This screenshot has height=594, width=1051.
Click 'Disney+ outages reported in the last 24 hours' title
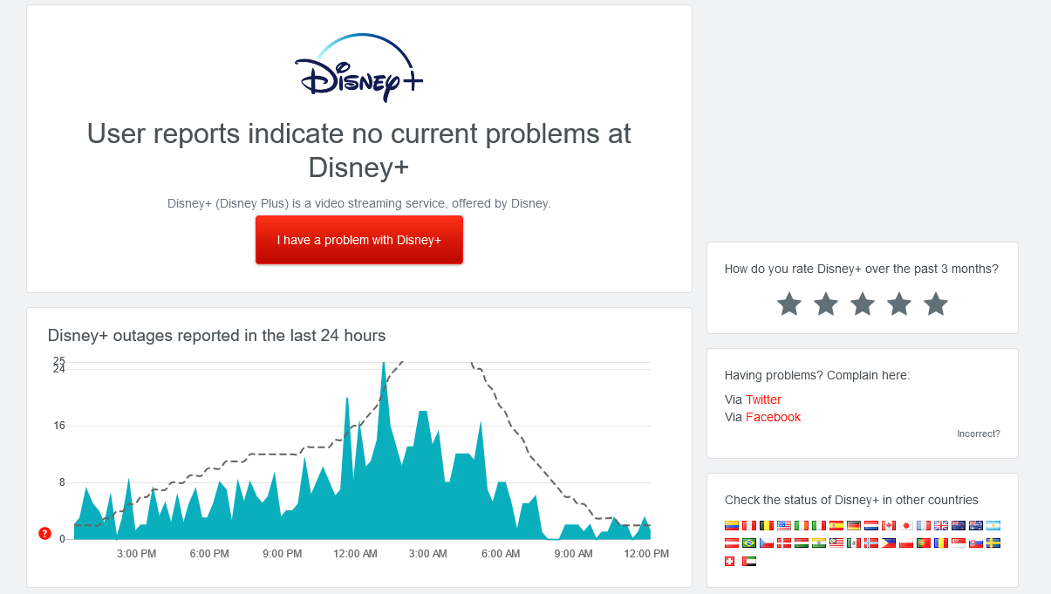point(216,335)
